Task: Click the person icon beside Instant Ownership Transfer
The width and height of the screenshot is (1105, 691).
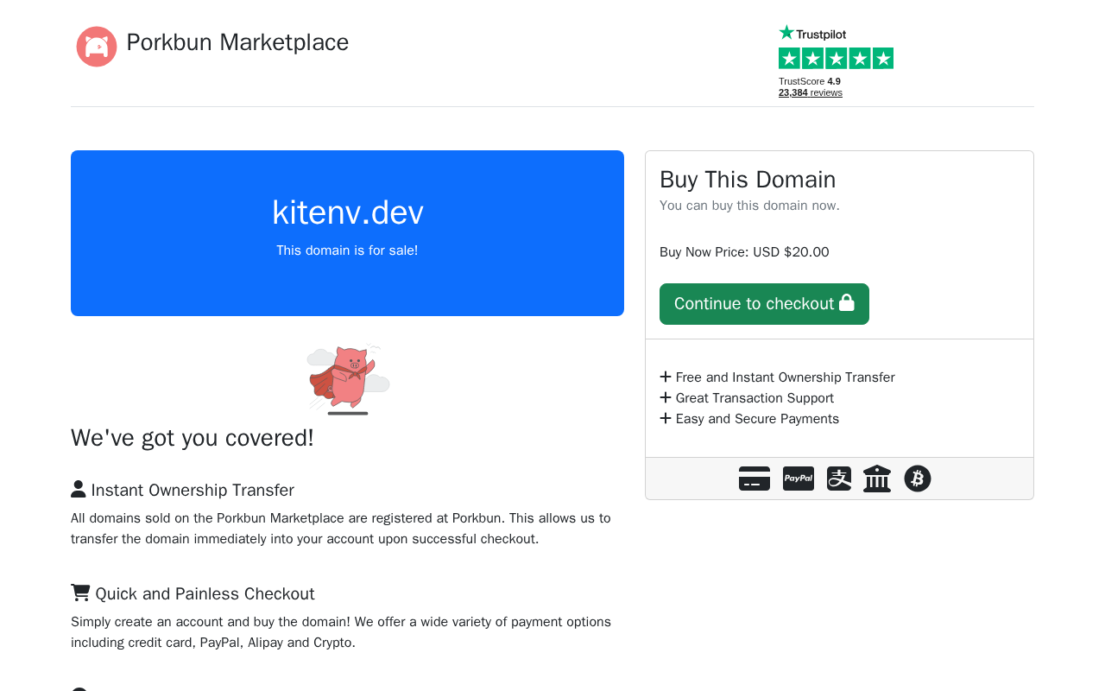Action: tap(79, 489)
